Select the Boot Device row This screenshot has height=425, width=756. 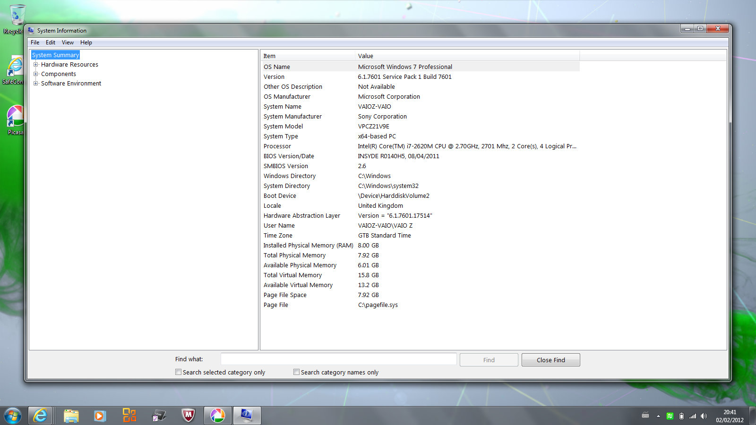420,195
